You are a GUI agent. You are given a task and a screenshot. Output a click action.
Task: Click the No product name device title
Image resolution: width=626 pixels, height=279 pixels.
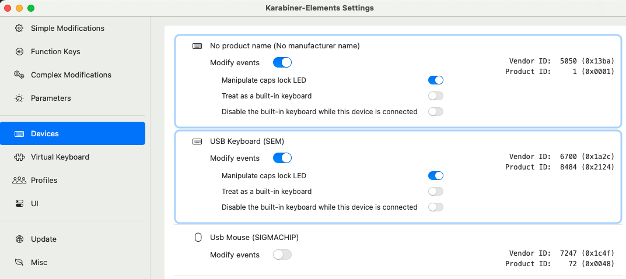pyautogui.click(x=285, y=46)
